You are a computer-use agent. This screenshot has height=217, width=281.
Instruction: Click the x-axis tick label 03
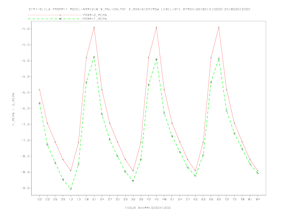(x=47, y=199)
